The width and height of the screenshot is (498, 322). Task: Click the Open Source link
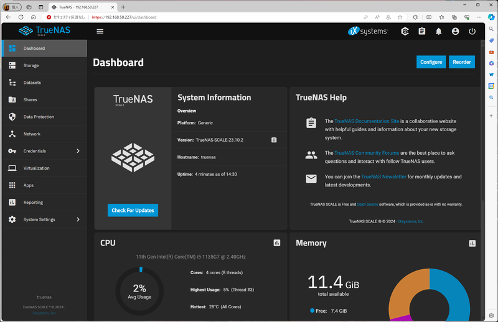(367, 205)
